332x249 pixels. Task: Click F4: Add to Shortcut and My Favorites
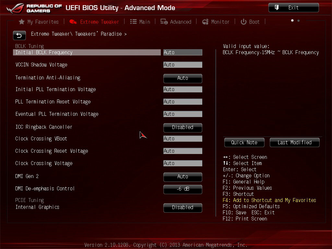click(x=269, y=200)
